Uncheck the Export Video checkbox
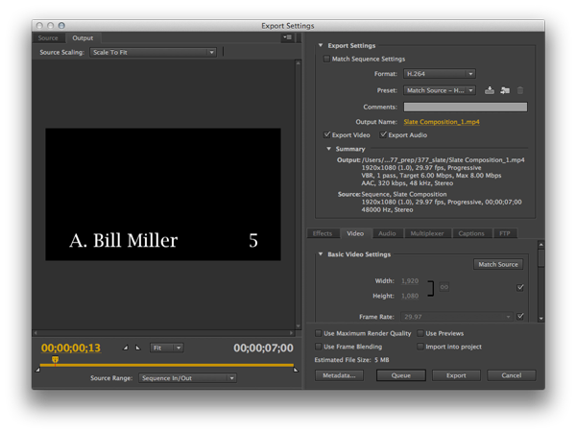Viewport: 576px width, 433px height. (326, 134)
